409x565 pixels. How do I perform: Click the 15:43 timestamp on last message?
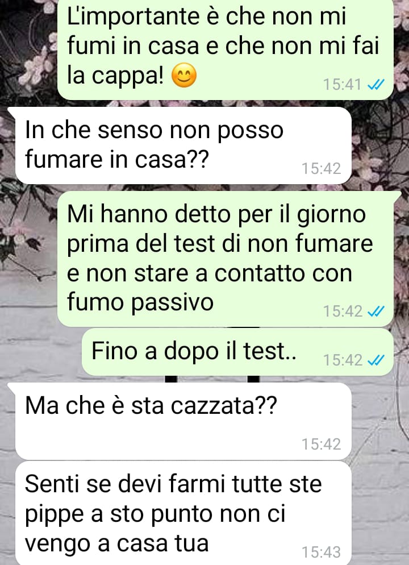coord(321,552)
